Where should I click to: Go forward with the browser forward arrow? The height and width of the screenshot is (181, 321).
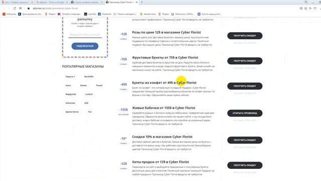click(9, 8)
